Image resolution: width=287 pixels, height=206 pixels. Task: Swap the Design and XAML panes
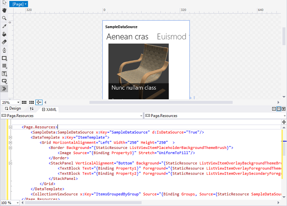click(32, 109)
